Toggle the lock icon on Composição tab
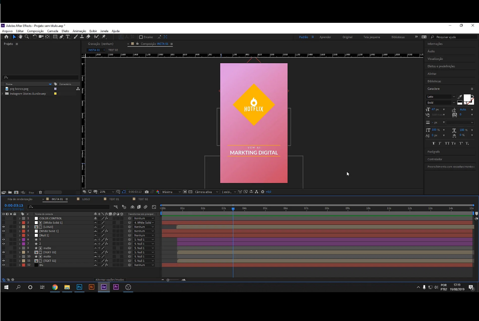 coord(138,44)
